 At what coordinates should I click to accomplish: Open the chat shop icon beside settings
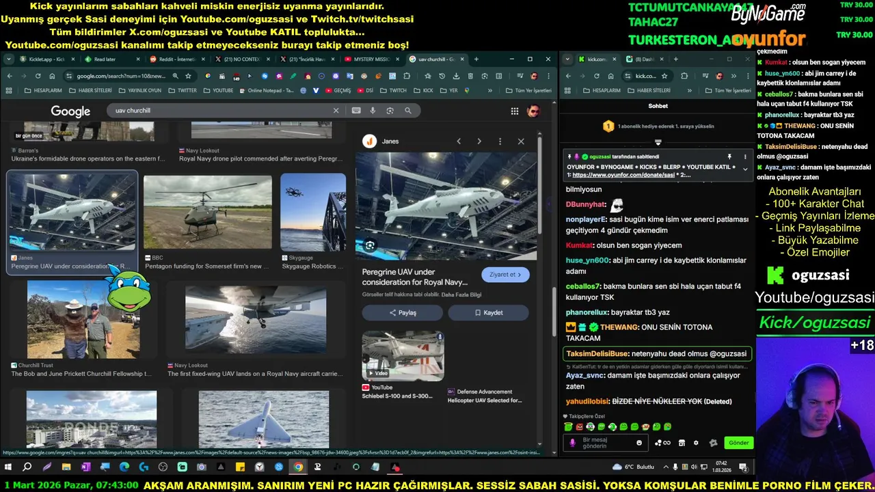click(x=682, y=443)
